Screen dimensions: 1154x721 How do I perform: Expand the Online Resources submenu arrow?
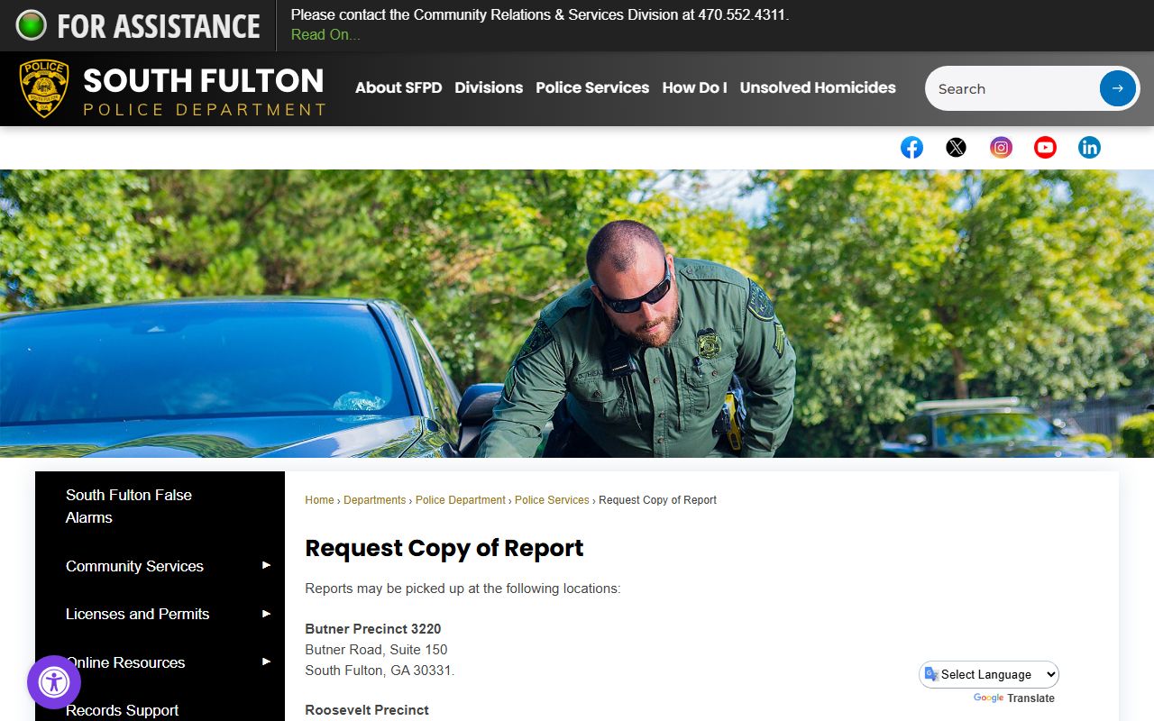266,662
